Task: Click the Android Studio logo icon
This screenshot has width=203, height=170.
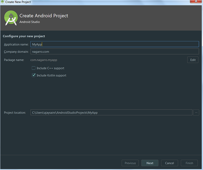Action: (x=11, y=18)
